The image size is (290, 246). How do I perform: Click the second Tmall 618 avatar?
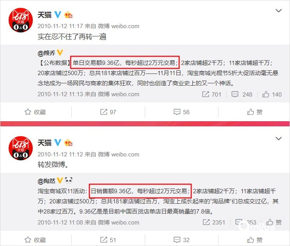[21, 148]
